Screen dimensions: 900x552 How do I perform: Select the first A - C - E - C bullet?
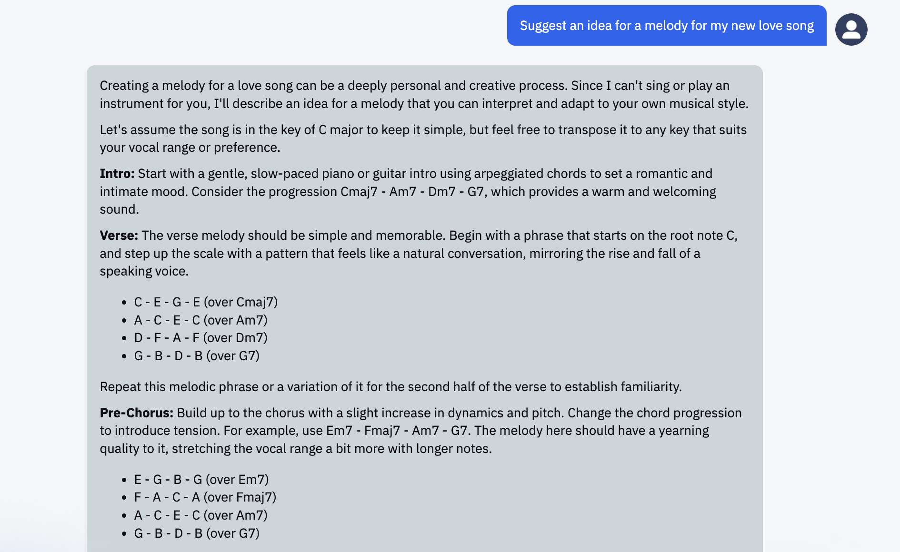tap(200, 320)
